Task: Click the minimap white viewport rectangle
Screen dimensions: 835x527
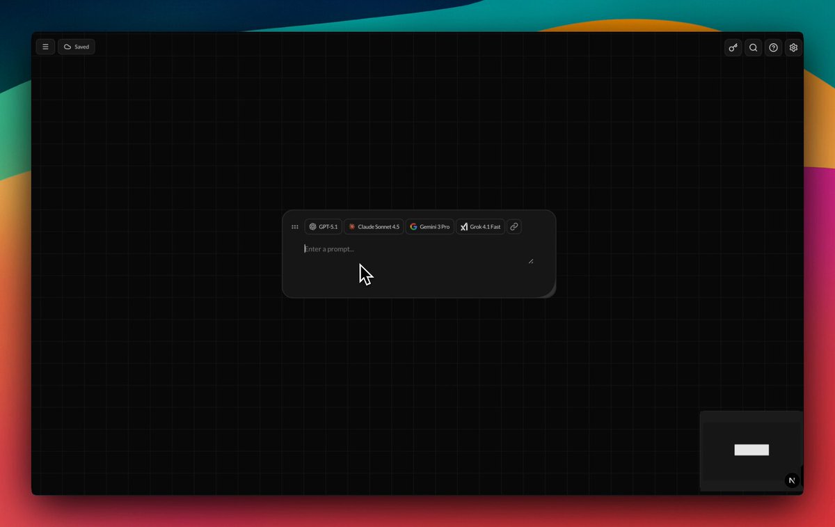Action: pyautogui.click(x=751, y=450)
